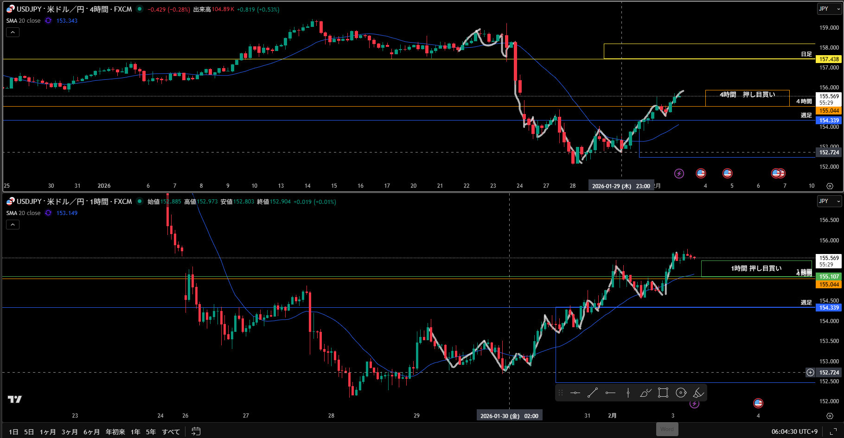This screenshot has width=844, height=438.
Task: Select the horizontal line drawing tool
Action: pos(575,393)
